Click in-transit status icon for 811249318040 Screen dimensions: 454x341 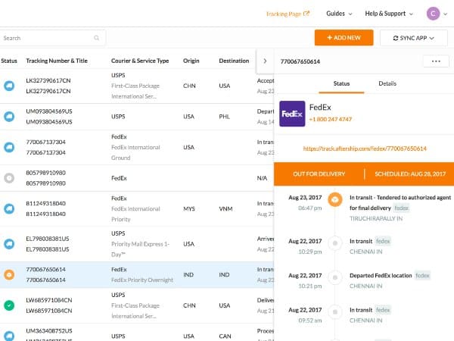[9, 208]
